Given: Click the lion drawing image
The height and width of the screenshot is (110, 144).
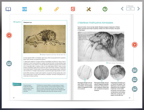Looking at the screenshot, I should pyautogui.click(x=44, y=39).
